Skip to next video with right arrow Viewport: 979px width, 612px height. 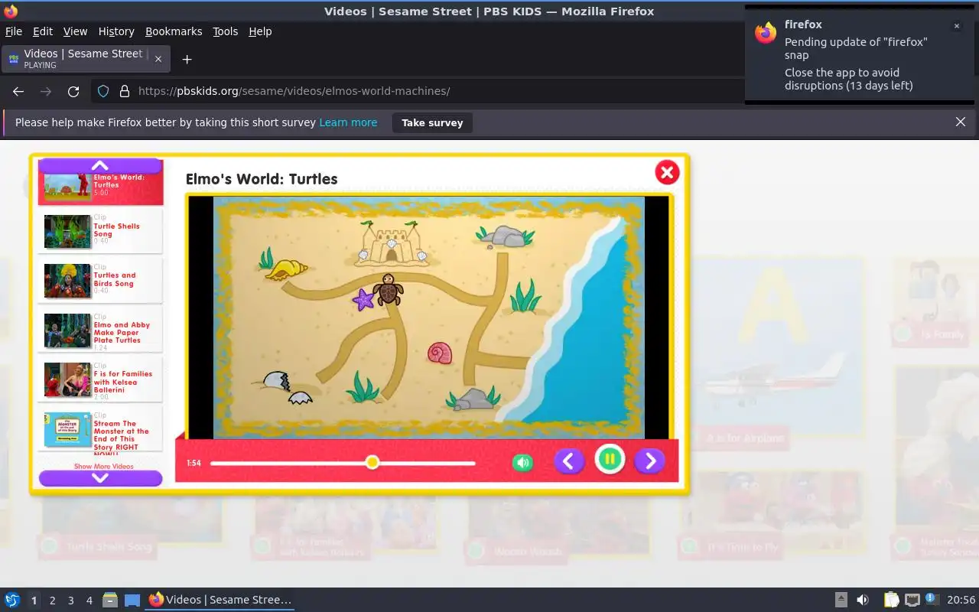click(650, 461)
